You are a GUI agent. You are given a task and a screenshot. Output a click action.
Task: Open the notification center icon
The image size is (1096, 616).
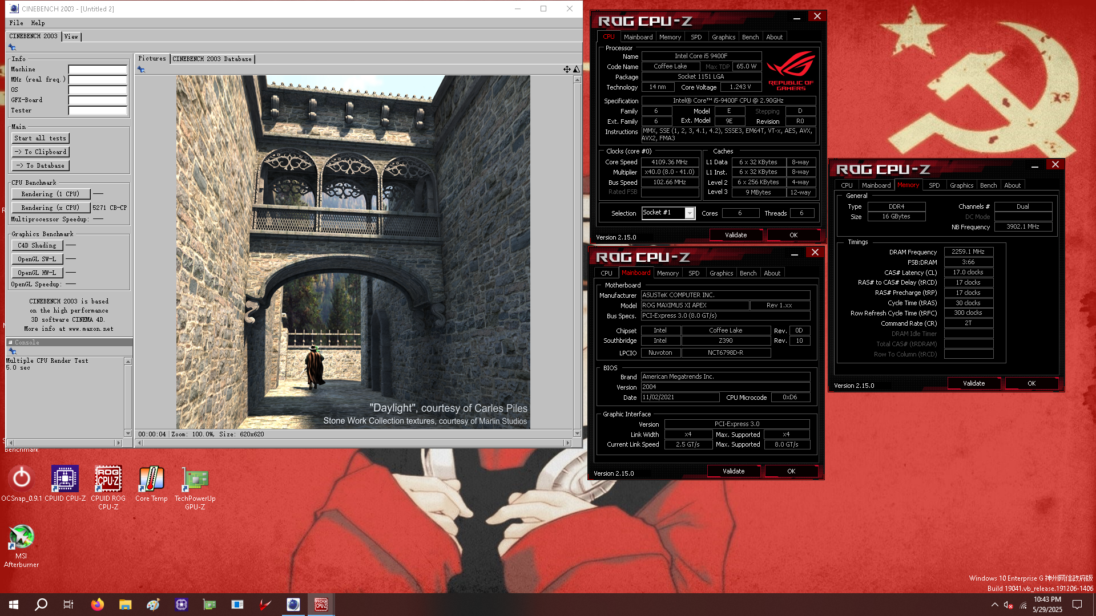[1077, 605]
